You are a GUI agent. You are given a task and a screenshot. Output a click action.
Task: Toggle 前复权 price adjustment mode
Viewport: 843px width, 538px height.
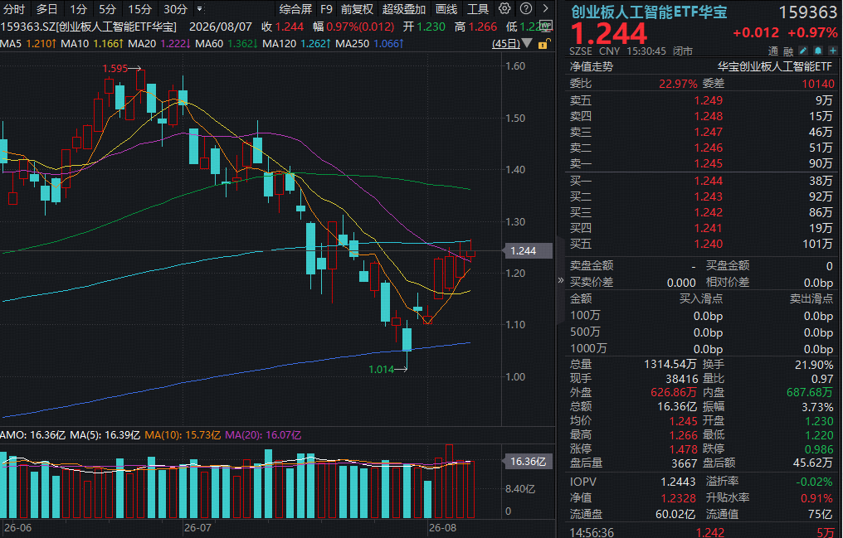click(x=357, y=9)
